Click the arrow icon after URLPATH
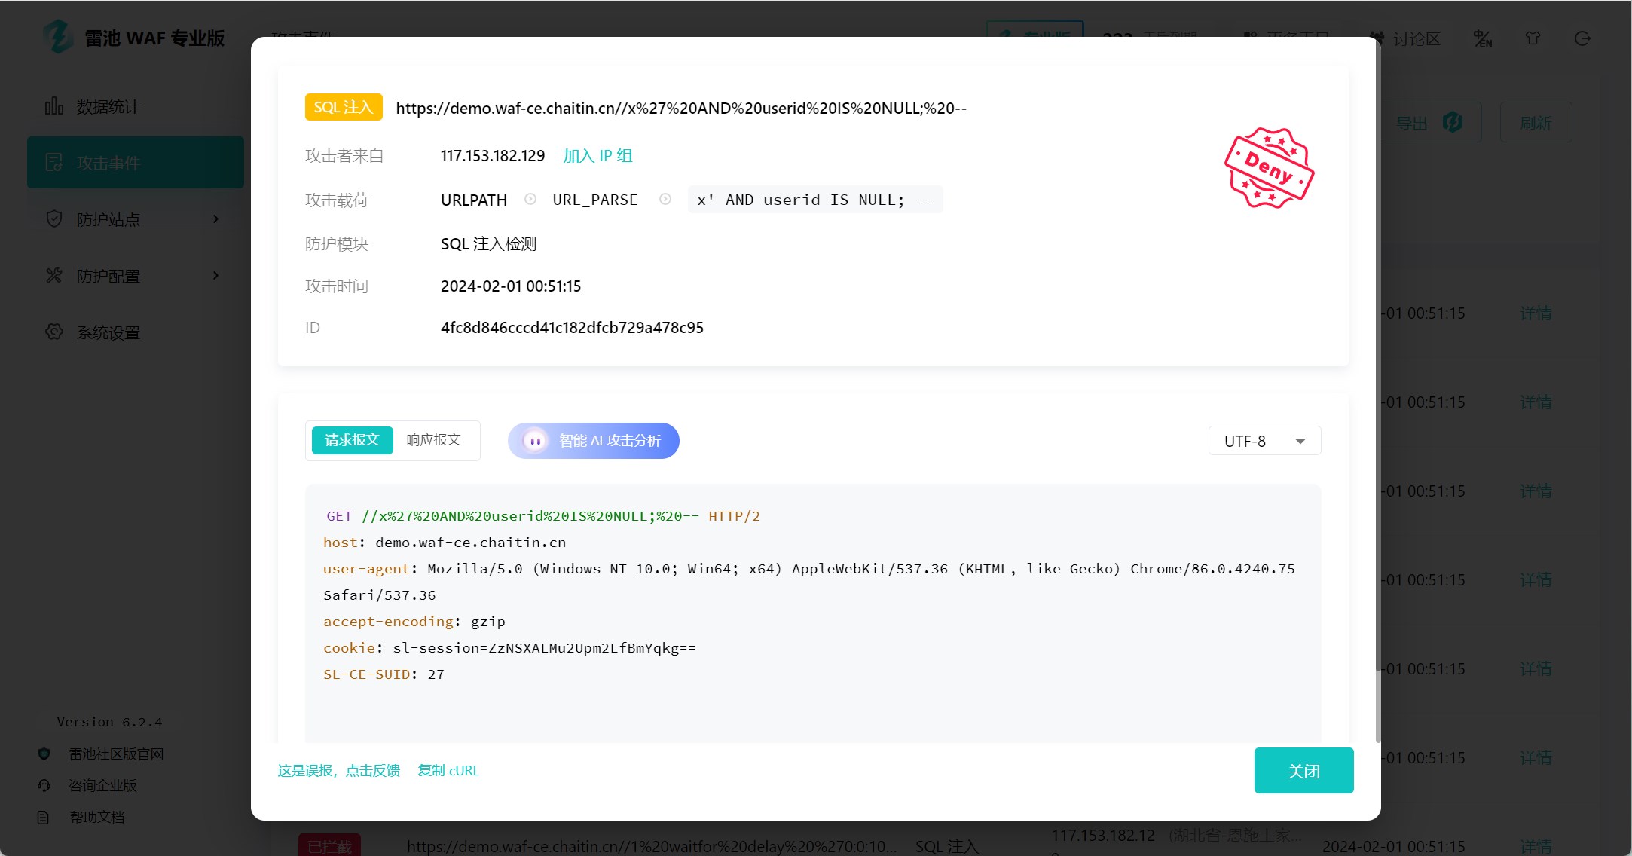The width and height of the screenshot is (1632, 856). 530,199
